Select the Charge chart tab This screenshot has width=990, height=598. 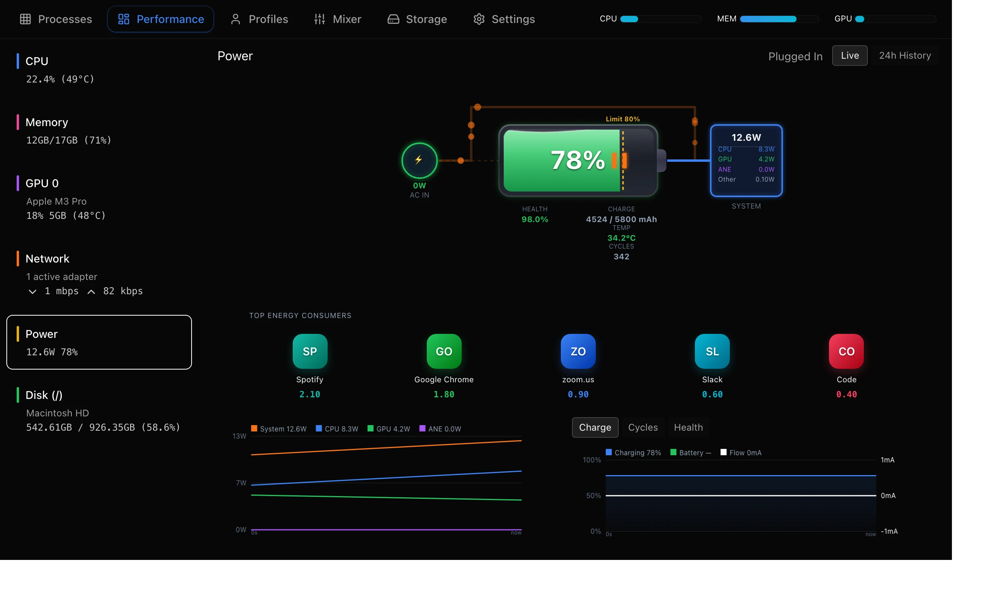pos(595,427)
